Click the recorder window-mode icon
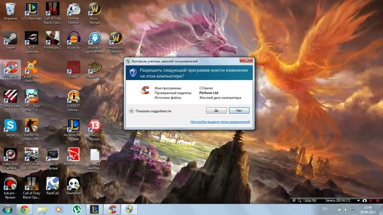The height and width of the screenshot is (215, 383). pyautogui.click(x=294, y=201)
